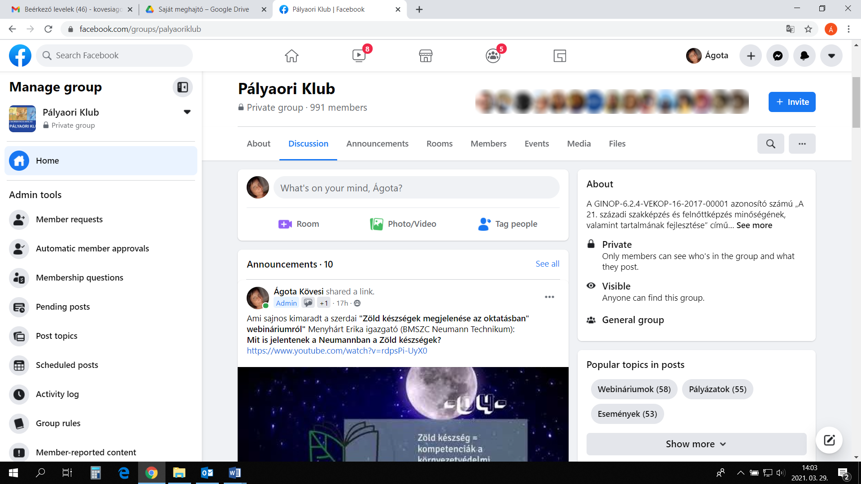Image resolution: width=861 pixels, height=484 pixels.
Task: Open Groups icon in top bar
Action: (x=493, y=56)
